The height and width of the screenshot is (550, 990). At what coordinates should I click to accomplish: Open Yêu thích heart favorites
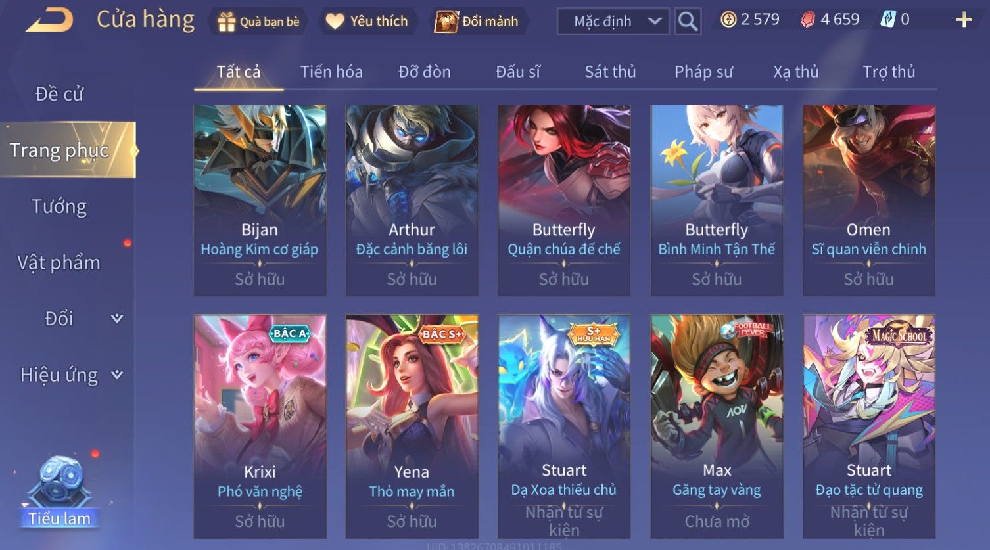coord(335,22)
